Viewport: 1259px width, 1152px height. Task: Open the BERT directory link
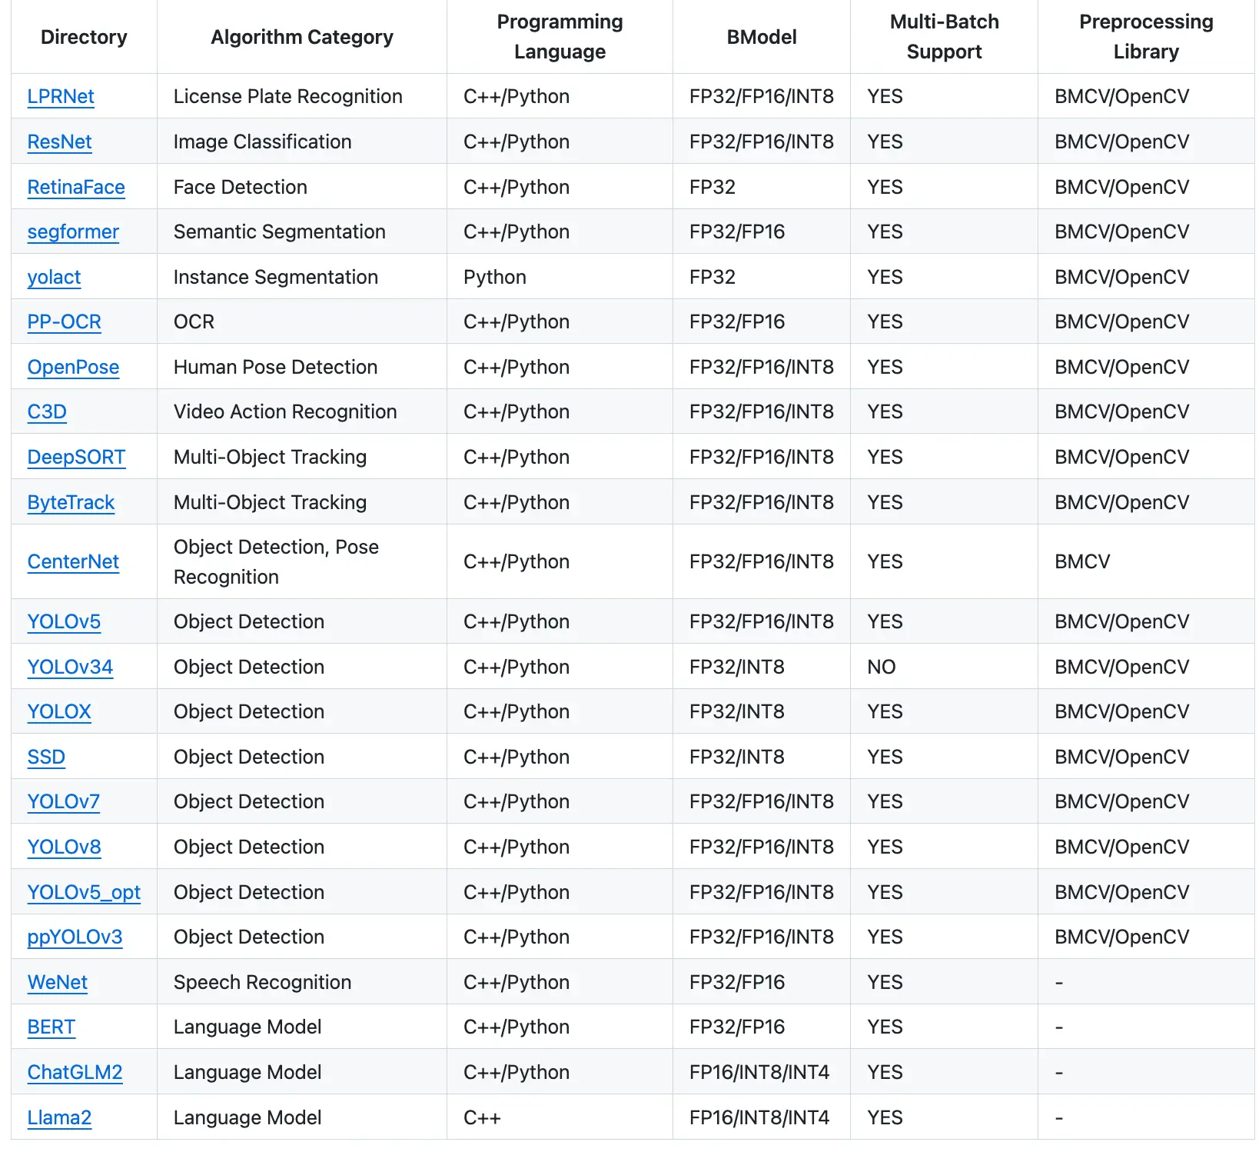coord(51,1027)
